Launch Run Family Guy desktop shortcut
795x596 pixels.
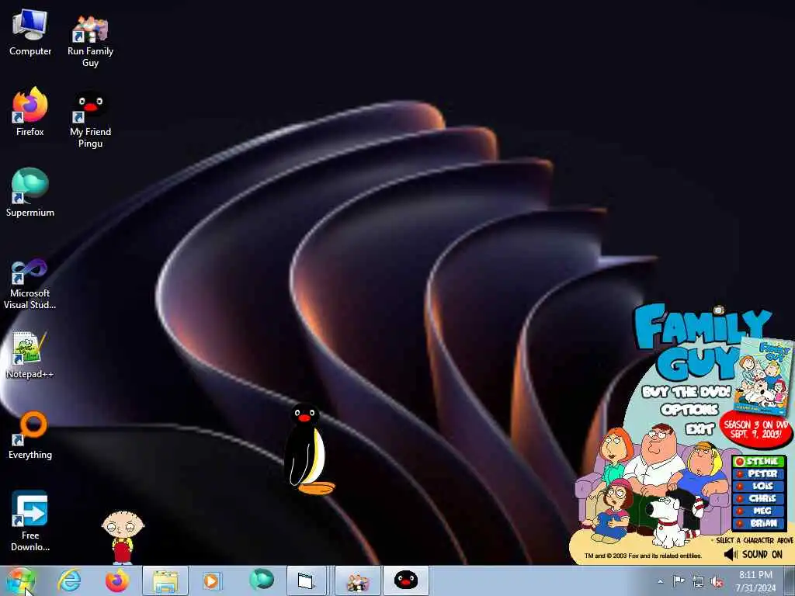(90, 39)
